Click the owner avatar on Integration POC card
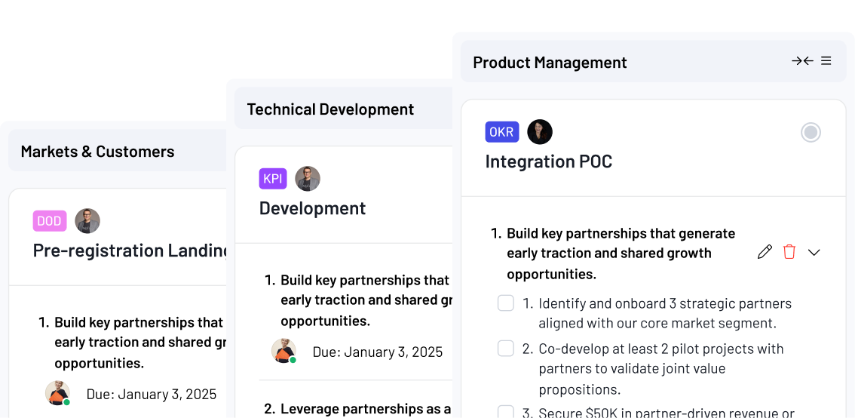 540,132
